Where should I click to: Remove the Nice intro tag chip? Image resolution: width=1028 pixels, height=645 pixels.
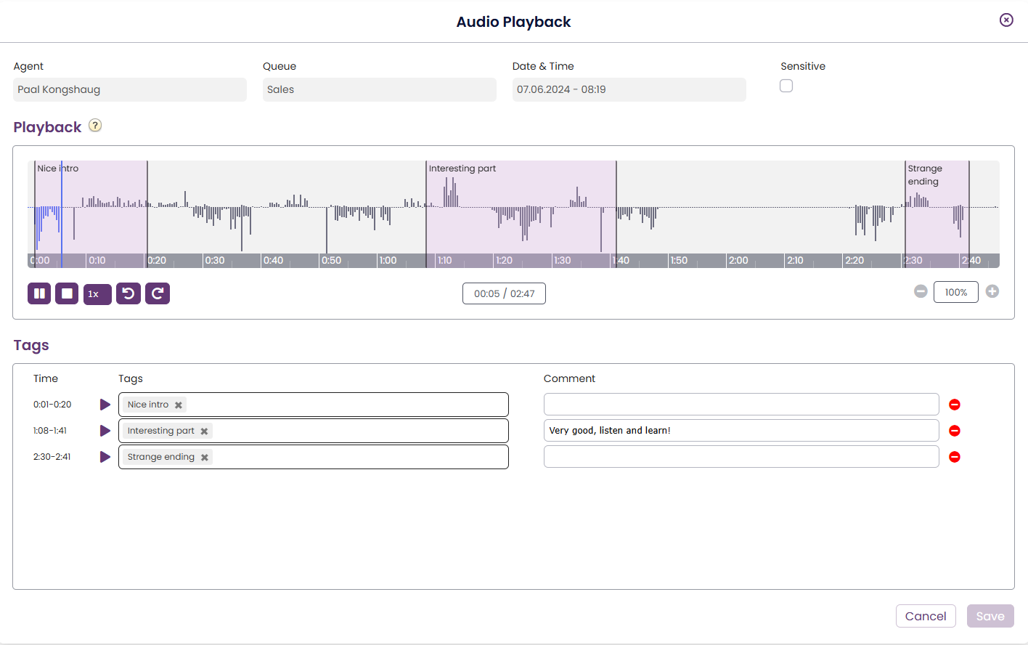pos(179,405)
